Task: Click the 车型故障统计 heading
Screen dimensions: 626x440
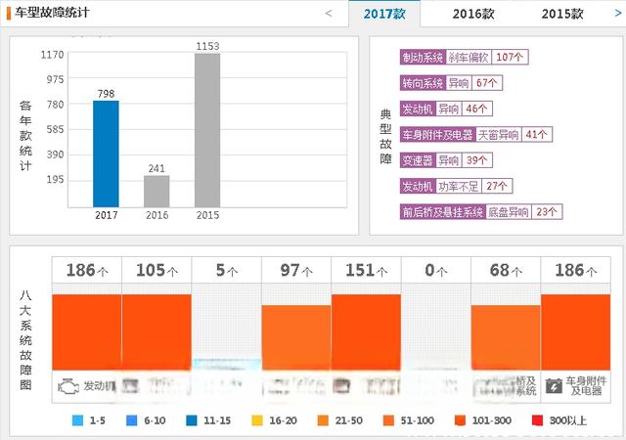Action: (x=52, y=13)
